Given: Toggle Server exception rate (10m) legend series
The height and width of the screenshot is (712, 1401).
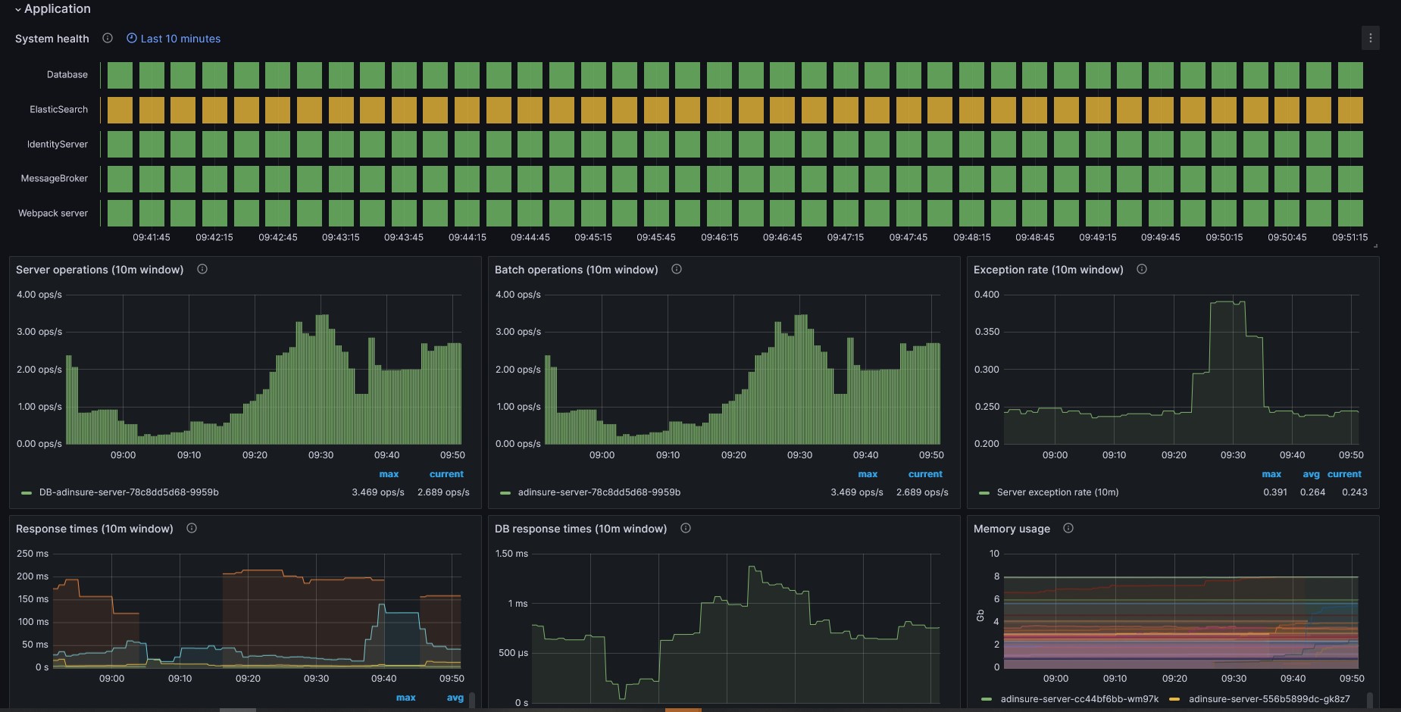Looking at the screenshot, I should [x=1058, y=492].
